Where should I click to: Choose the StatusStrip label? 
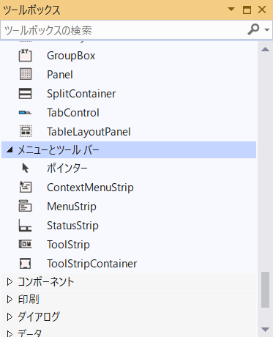72,226
